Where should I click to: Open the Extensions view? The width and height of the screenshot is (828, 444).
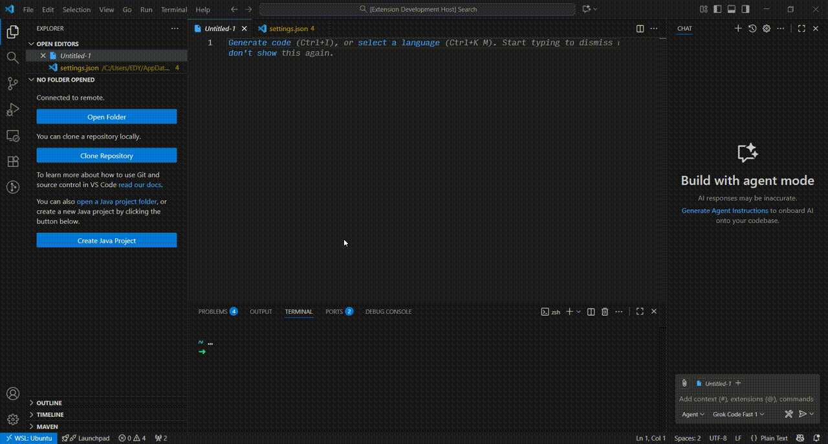[x=12, y=161]
